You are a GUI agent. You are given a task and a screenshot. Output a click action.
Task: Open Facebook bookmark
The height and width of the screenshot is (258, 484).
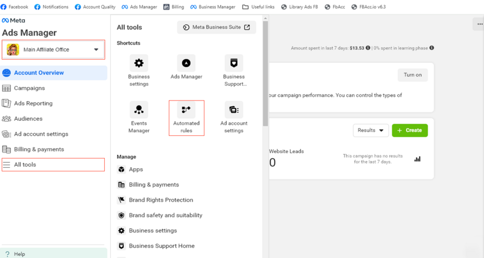coord(15,7)
